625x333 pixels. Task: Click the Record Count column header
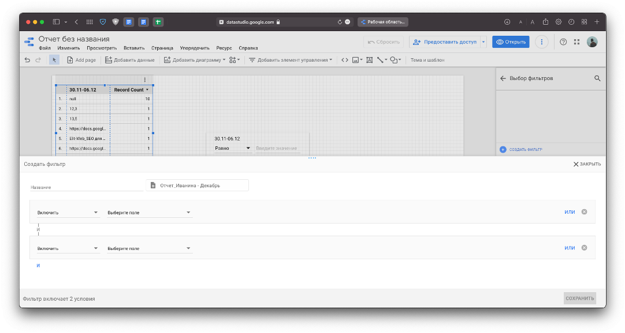pyautogui.click(x=131, y=90)
